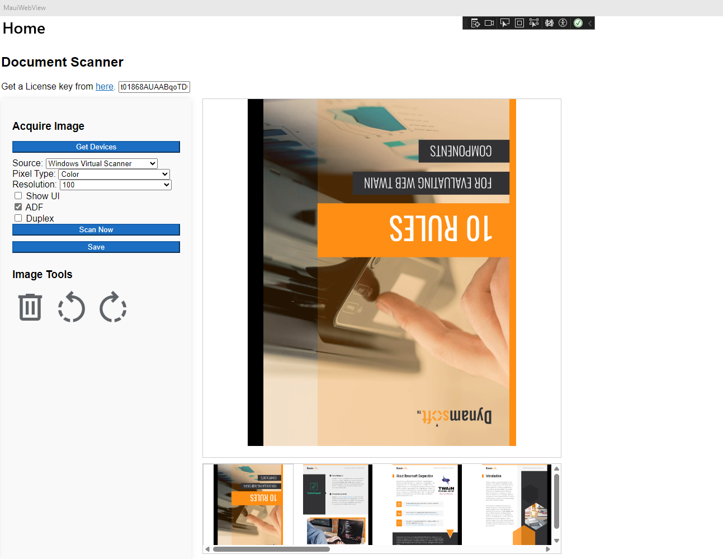Click the accessibility person icon
Image resolution: width=723 pixels, height=559 pixels.
pos(563,23)
